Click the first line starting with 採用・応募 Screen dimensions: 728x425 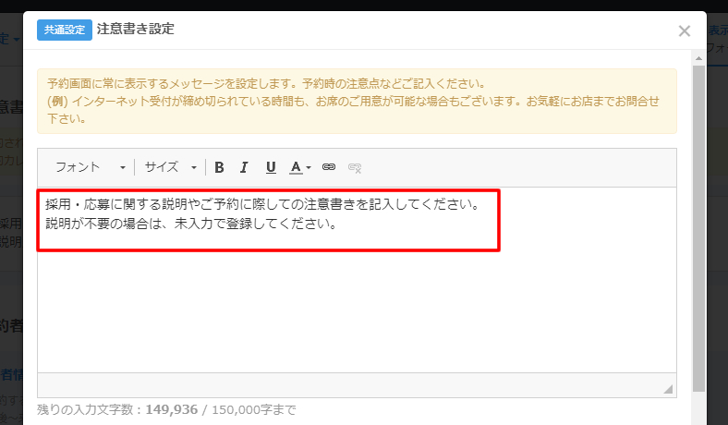pyautogui.click(x=261, y=204)
